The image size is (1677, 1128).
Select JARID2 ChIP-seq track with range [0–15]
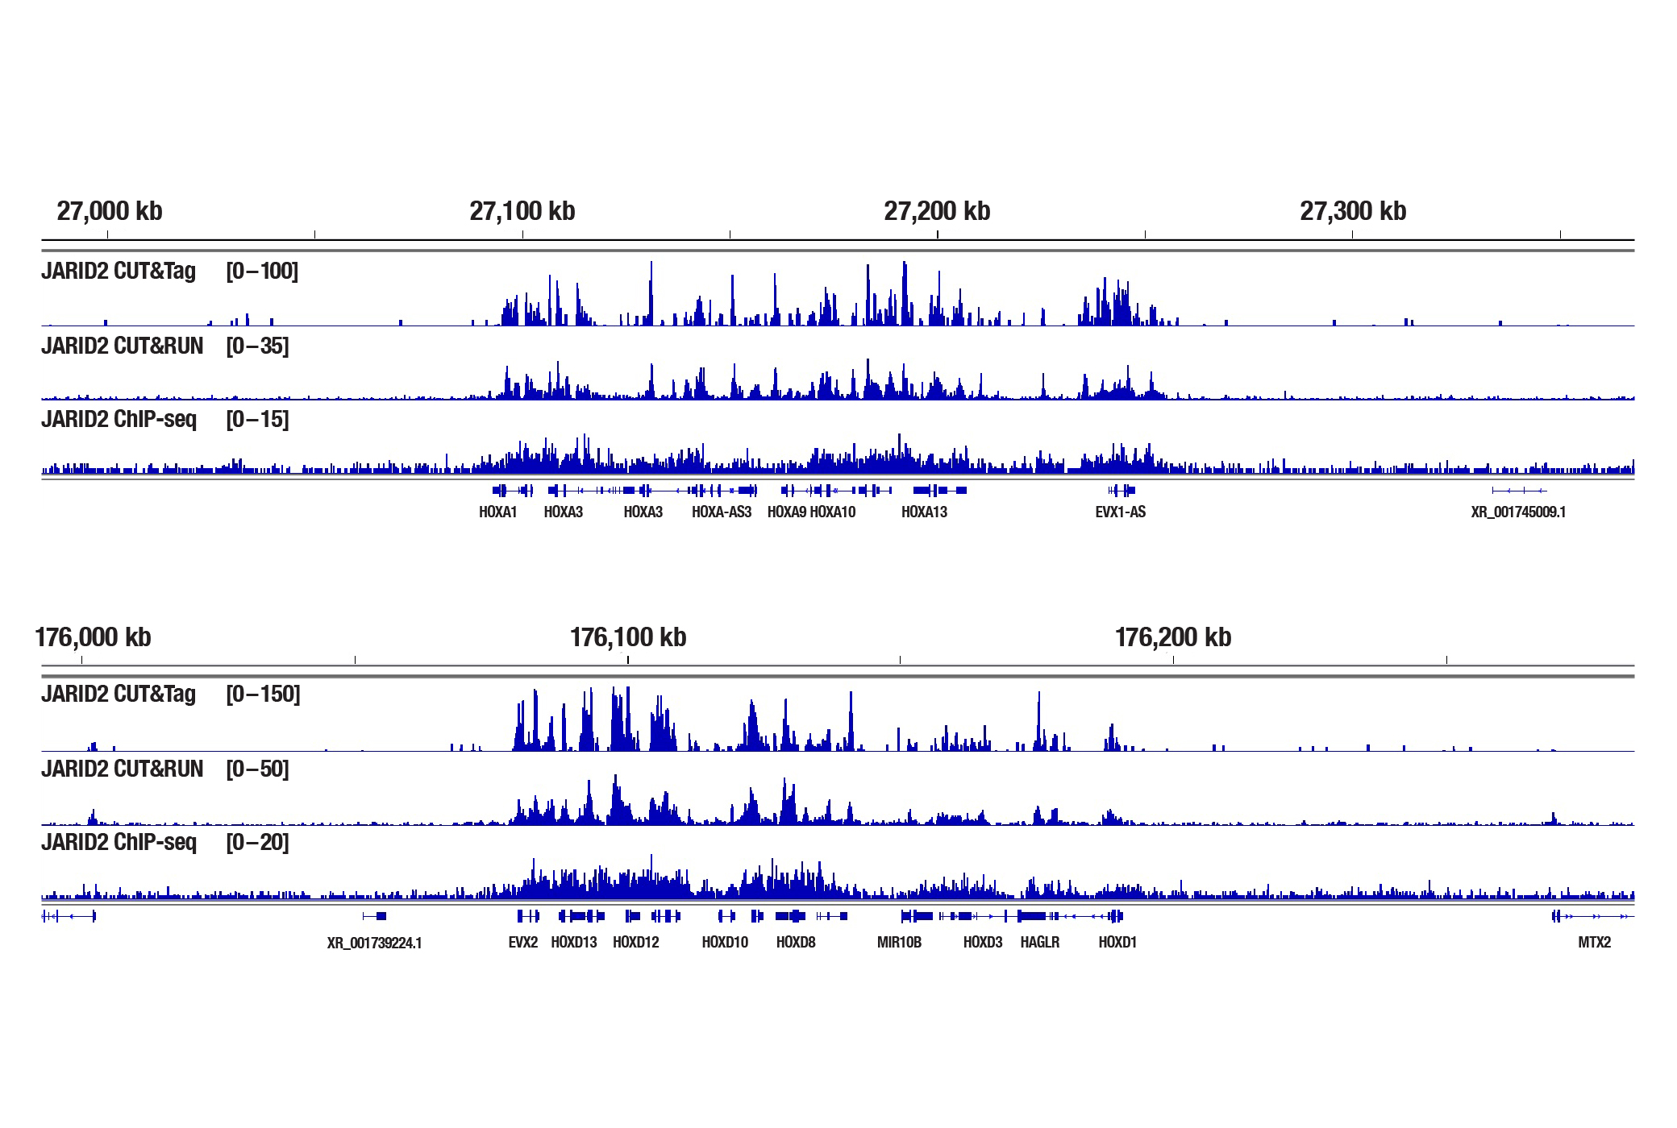(838, 439)
